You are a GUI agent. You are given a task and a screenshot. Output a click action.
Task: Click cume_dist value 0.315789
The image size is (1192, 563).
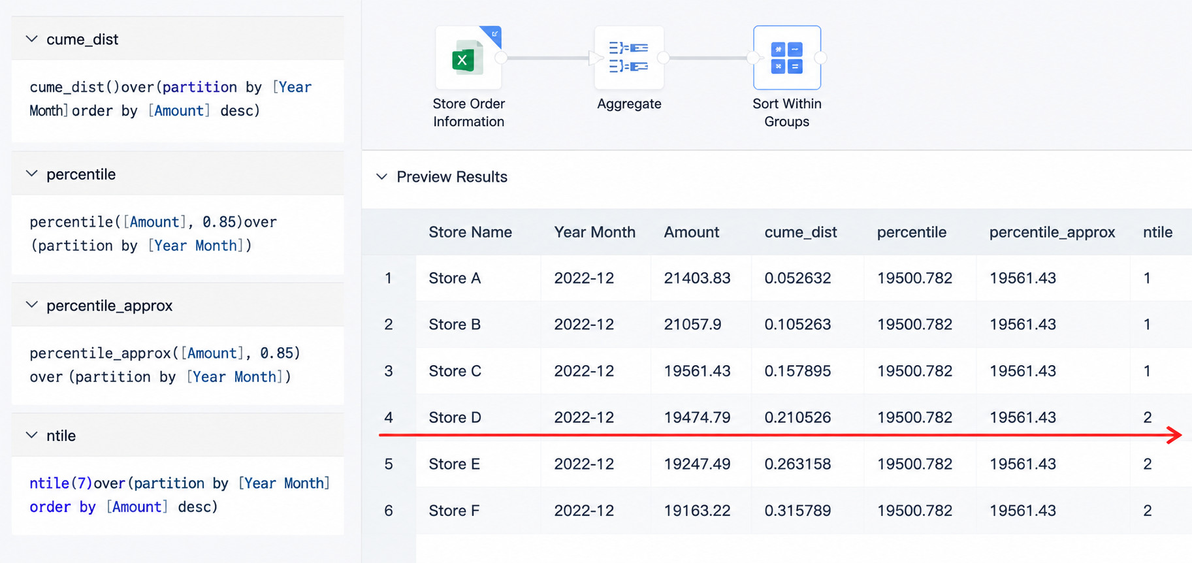[x=797, y=511]
